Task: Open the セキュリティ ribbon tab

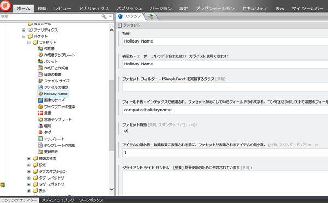Action: 255,8
